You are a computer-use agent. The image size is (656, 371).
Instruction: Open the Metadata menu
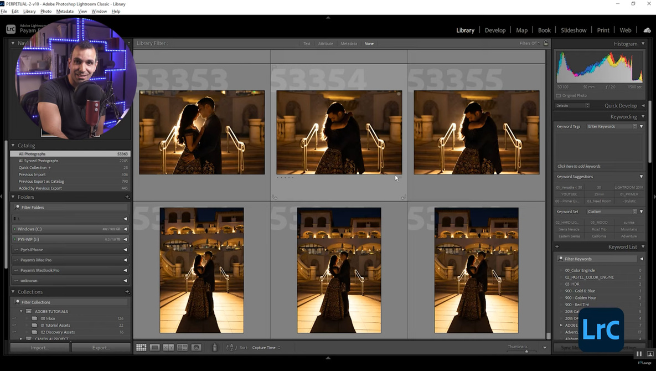[x=65, y=11]
